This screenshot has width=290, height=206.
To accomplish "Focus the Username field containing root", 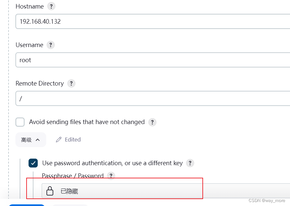I will point(153,60).
